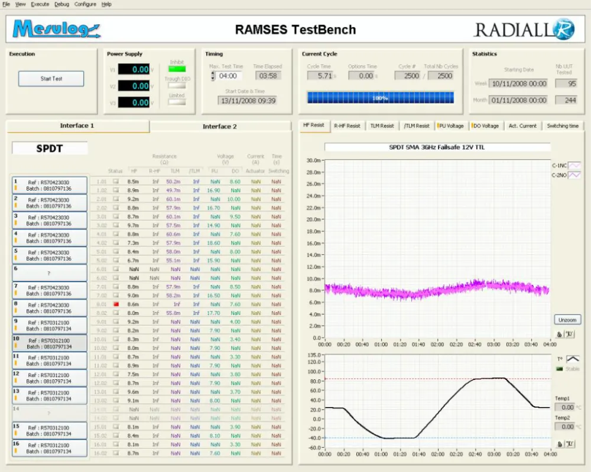The image size is (591, 472).
Task: Click the Unzoom button
Action: [567, 320]
